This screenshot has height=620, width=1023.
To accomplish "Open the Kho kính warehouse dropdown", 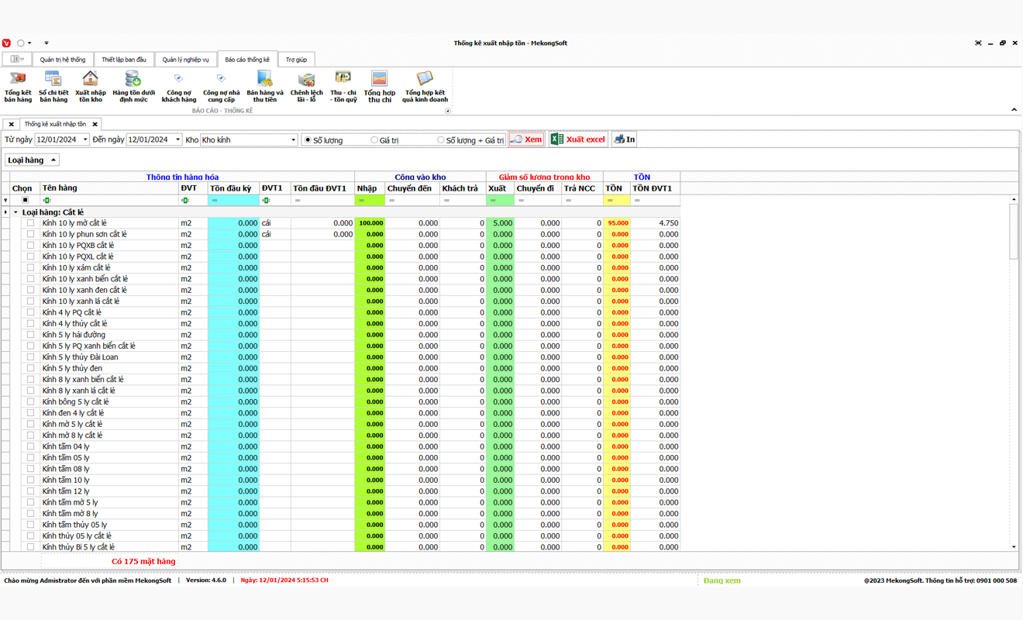I will pyautogui.click(x=293, y=140).
